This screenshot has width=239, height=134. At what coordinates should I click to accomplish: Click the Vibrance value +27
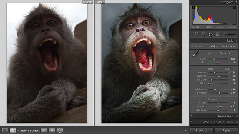233,106
